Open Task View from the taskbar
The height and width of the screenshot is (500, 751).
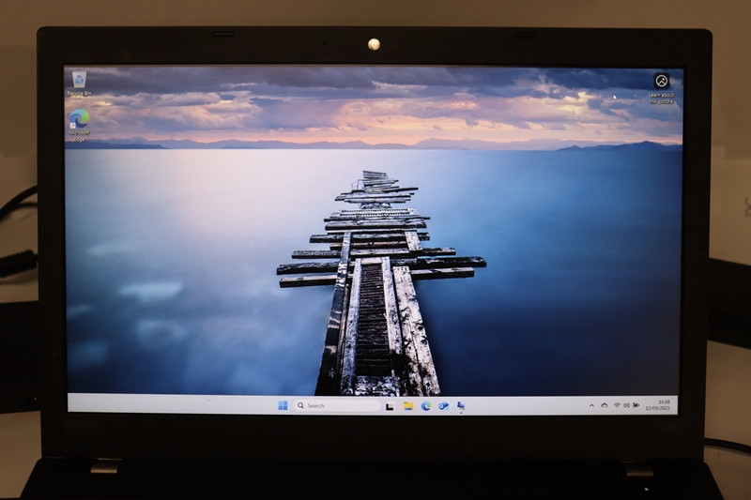click(390, 406)
